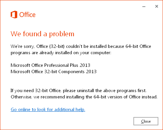Click the Close button
The image size is (163, 130).
click(x=146, y=121)
